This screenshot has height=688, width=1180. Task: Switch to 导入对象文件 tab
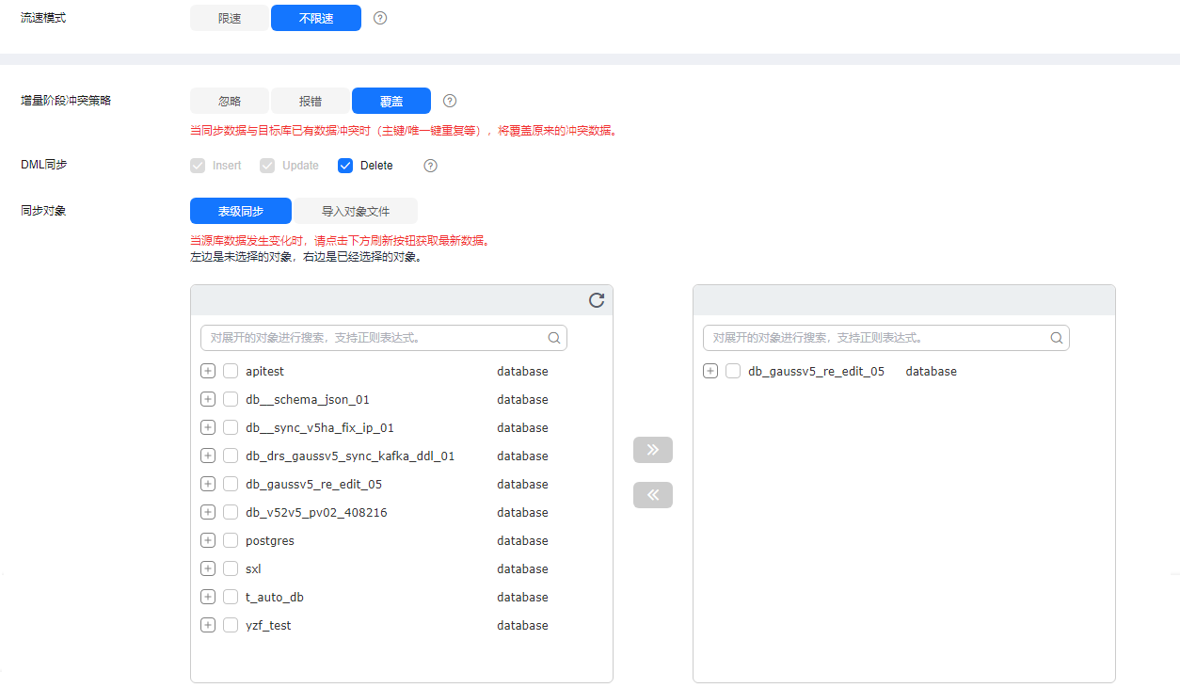pyautogui.click(x=356, y=211)
